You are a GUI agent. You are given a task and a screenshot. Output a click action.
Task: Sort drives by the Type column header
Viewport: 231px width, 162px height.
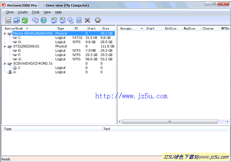[x=64, y=28]
